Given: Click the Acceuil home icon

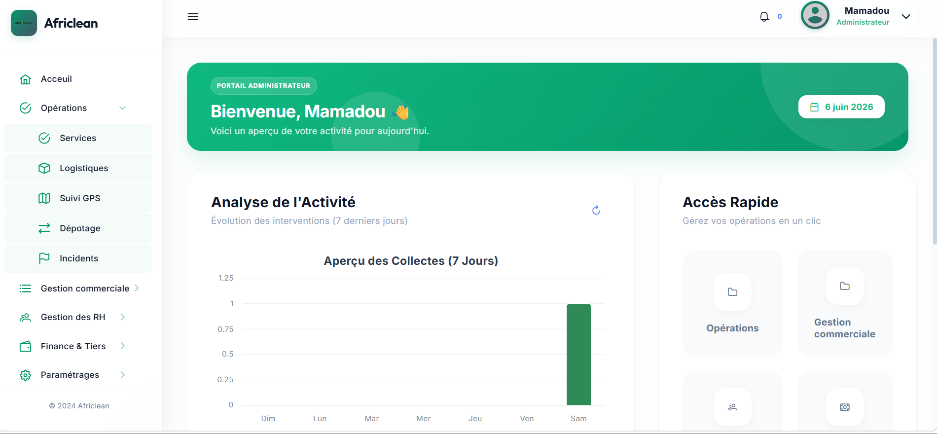Looking at the screenshot, I should pos(25,79).
